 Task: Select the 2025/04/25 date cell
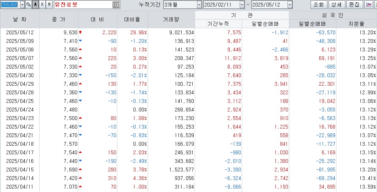(20, 101)
